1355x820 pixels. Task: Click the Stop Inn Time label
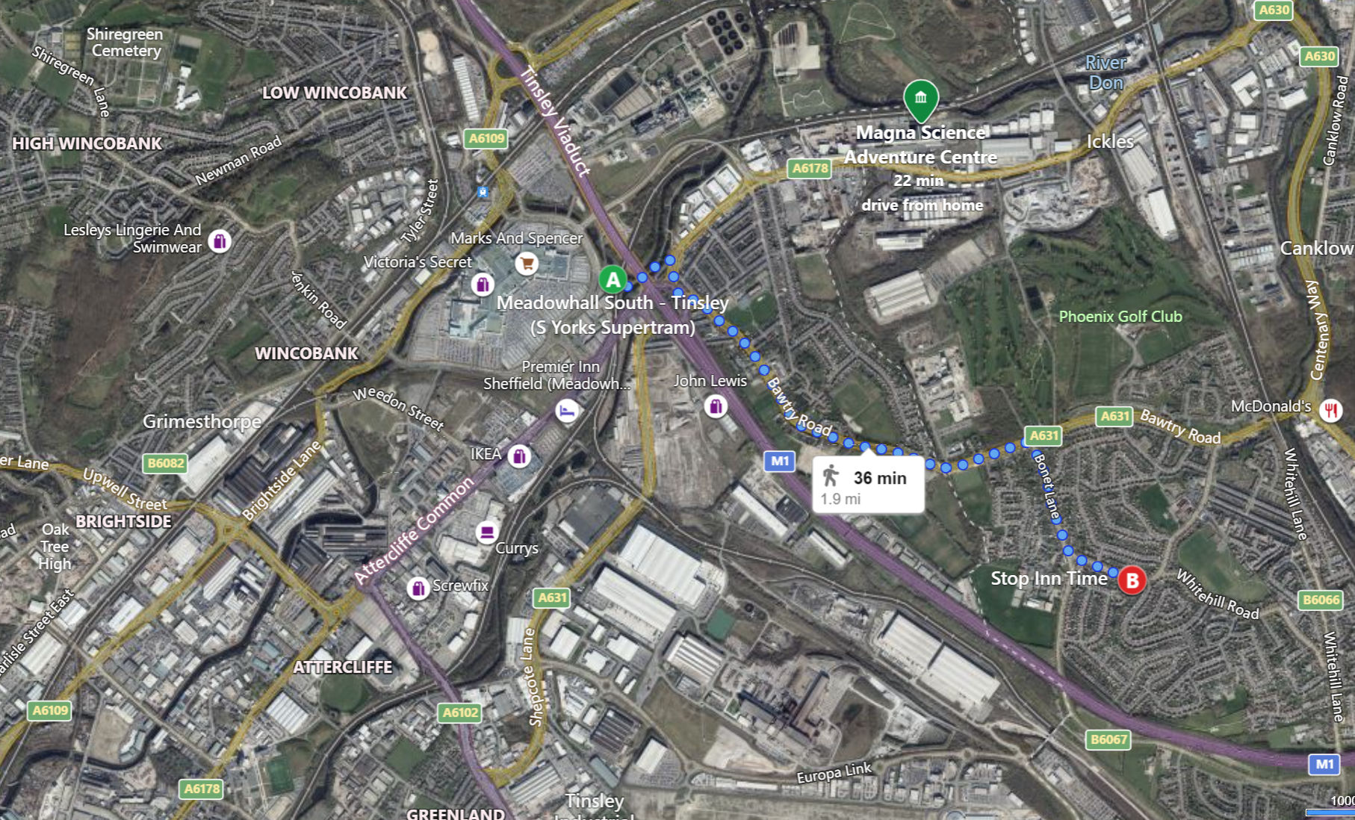click(x=1049, y=579)
